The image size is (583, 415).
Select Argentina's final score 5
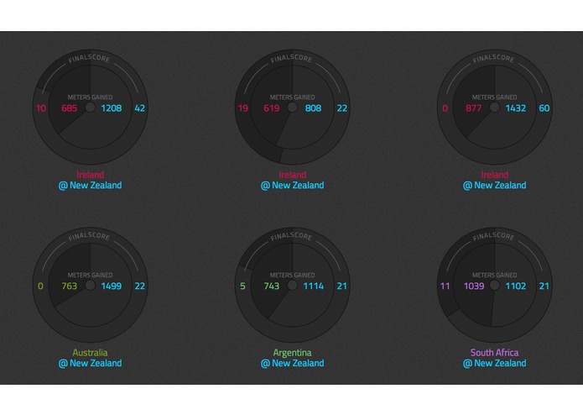click(x=242, y=286)
